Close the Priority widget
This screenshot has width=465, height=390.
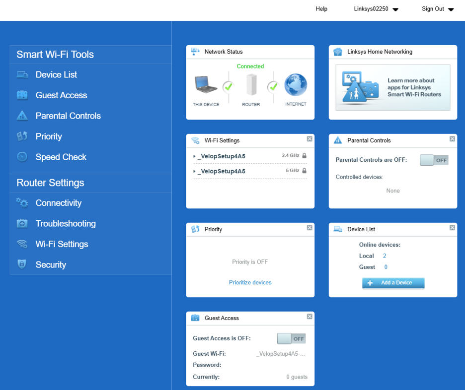click(310, 228)
